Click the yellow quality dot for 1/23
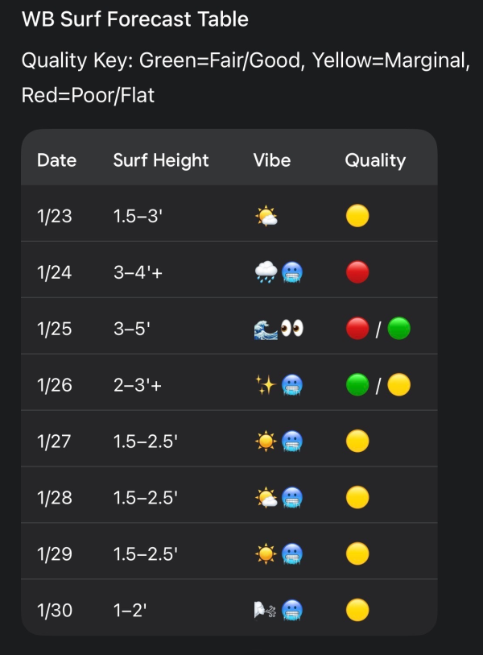This screenshot has height=655, width=483. pos(357,216)
